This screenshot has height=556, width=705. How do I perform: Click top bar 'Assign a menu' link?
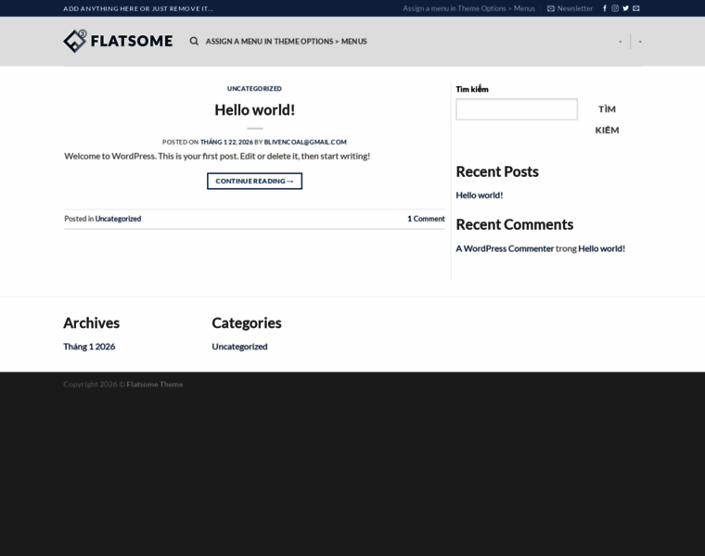[x=468, y=8]
